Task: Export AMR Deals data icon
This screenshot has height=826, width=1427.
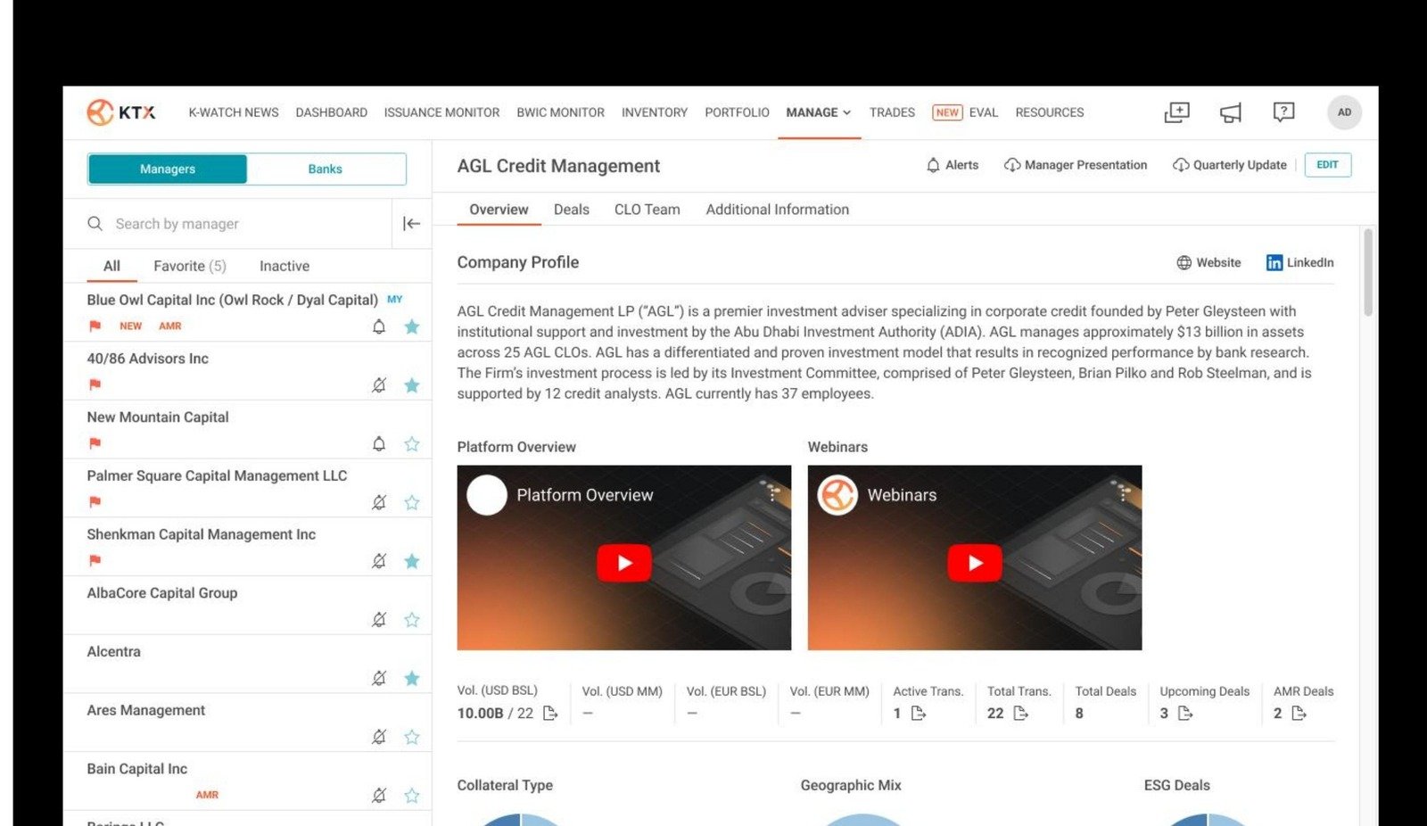Action: click(x=1299, y=713)
